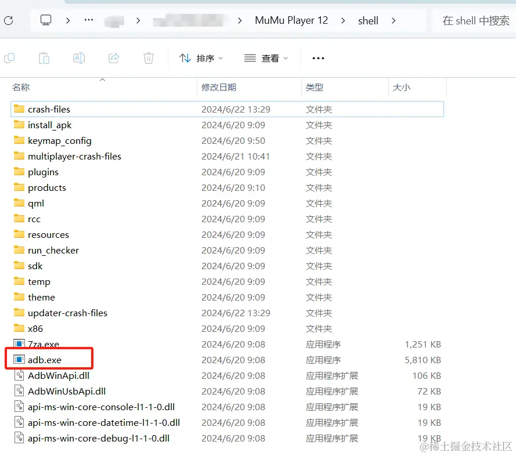The height and width of the screenshot is (456, 516).
Task: Select the multiplayer-crash-files folder icon
Action: click(x=19, y=156)
